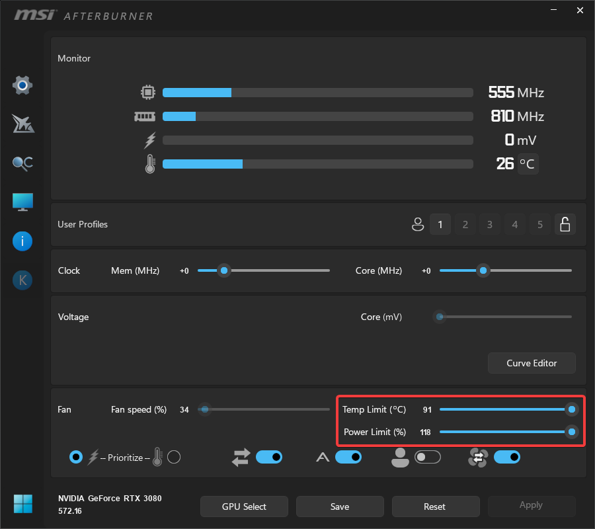Click the GPU Select button

point(244,507)
